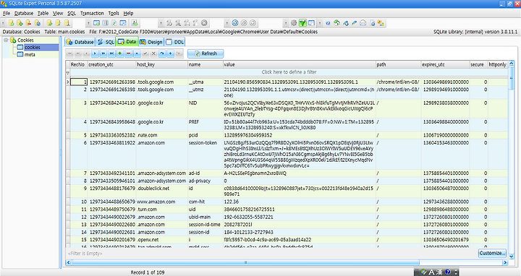Click the IME bar help question icon
521x276 pixels.
tap(448, 272)
